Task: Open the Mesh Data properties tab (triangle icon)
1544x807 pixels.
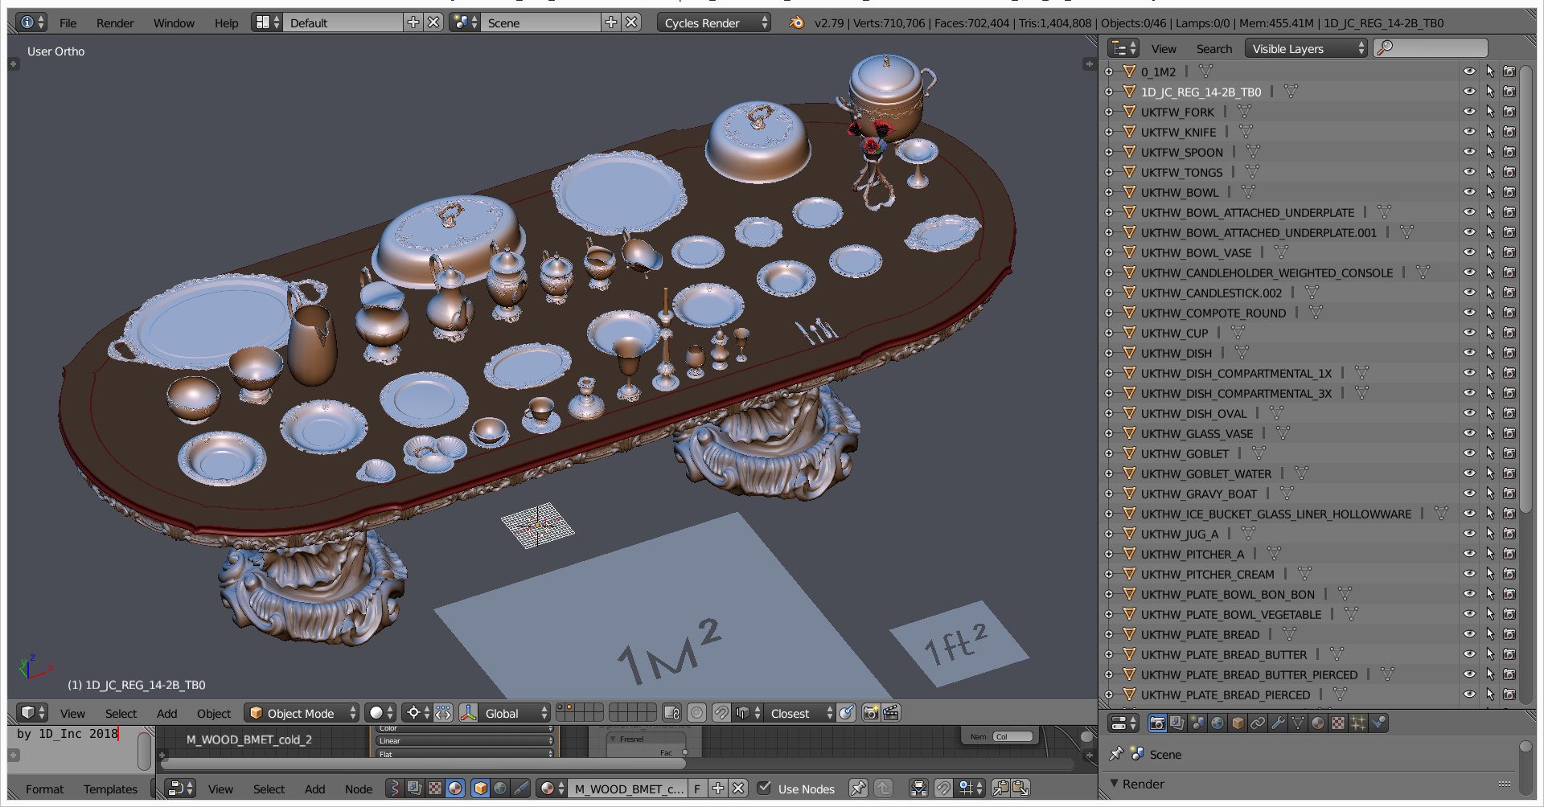Action: [1298, 723]
